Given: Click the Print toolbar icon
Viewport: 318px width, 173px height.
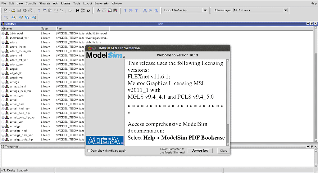Looking at the screenshot, I should coord(30,11).
